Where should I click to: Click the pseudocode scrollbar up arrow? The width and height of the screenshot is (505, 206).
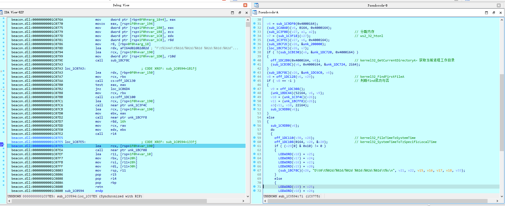(x=502, y=20)
